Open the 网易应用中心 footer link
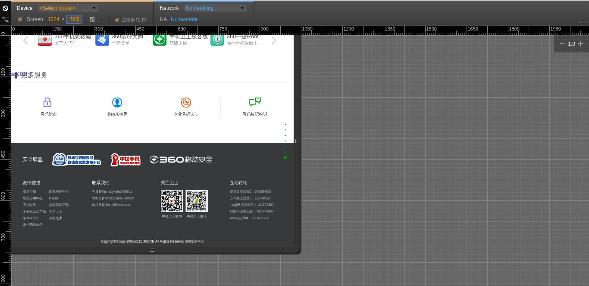This screenshot has width=589, height=286. tap(59, 192)
